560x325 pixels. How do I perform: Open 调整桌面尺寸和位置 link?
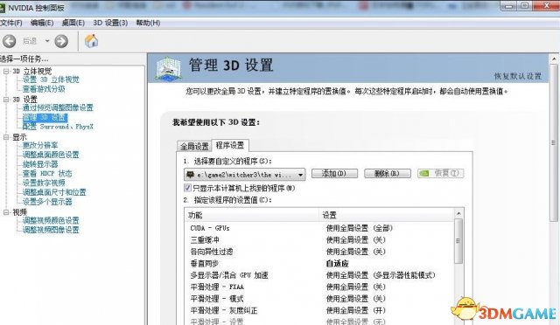tap(54, 192)
